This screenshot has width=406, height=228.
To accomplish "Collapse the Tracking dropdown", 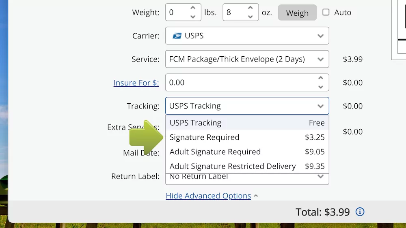I will pyautogui.click(x=321, y=106).
